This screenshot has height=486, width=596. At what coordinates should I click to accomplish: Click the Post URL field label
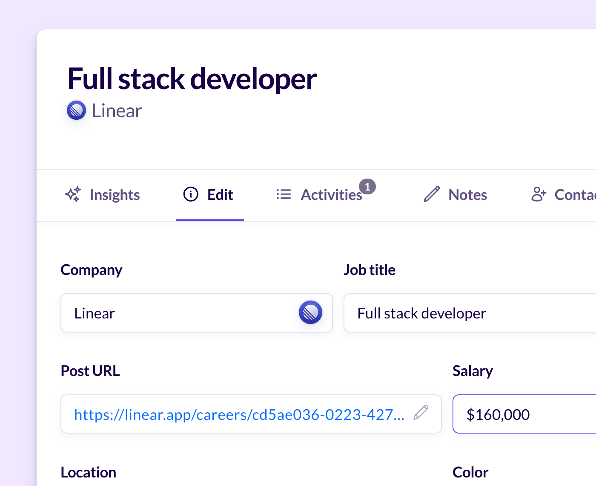pos(90,371)
